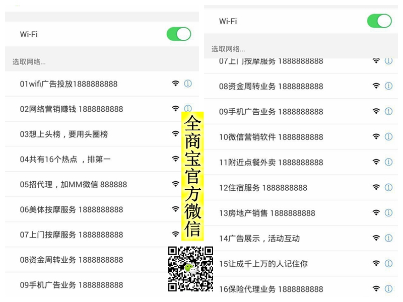Screen dimensions: 403x302
Task: Join 06美体按摩服务 network
Action: tap(72, 209)
